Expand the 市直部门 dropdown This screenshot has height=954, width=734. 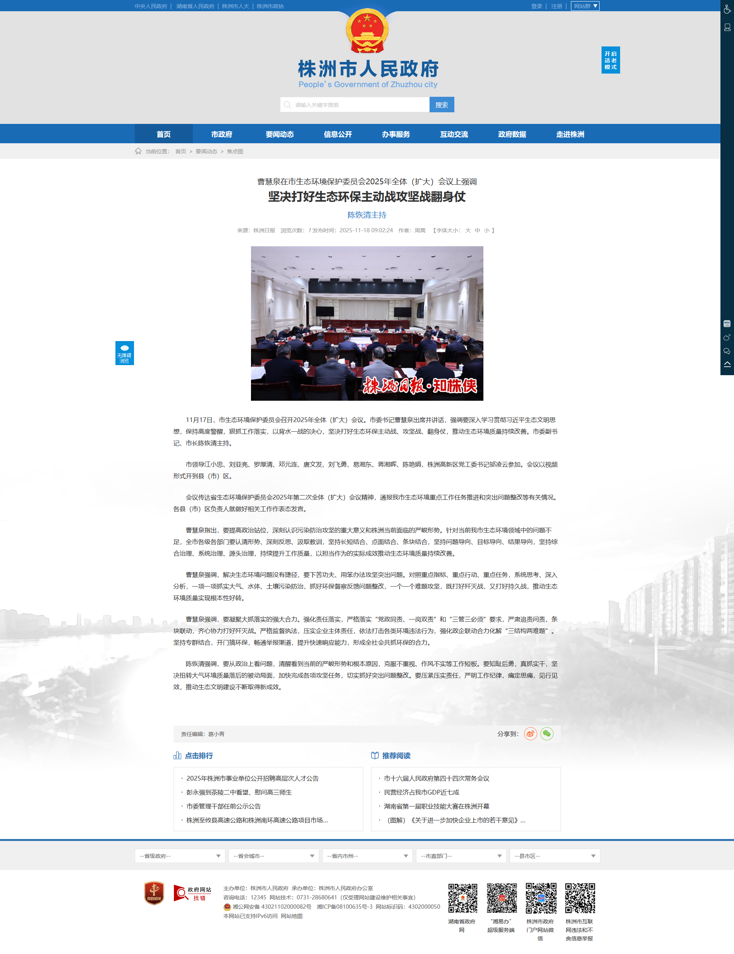click(x=461, y=856)
